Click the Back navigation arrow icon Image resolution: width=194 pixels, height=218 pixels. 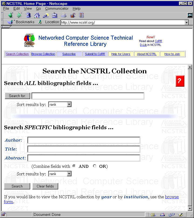[11, 15]
